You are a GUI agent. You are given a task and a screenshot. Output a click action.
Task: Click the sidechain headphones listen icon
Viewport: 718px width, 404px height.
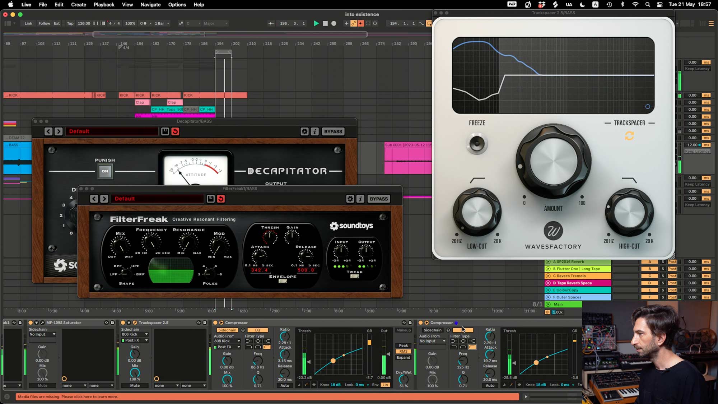[x=243, y=330]
